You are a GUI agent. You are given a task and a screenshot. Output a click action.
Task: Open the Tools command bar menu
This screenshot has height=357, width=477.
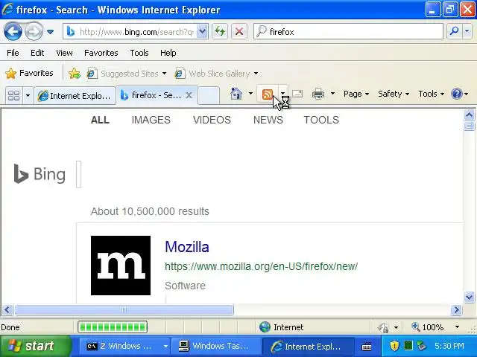pyautogui.click(x=431, y=94)
